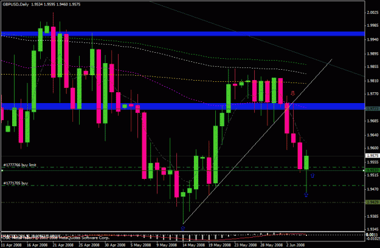Click the 1.9895 price axis label
The height and width of the screenshot is (248, 380).
pos(373,53)
